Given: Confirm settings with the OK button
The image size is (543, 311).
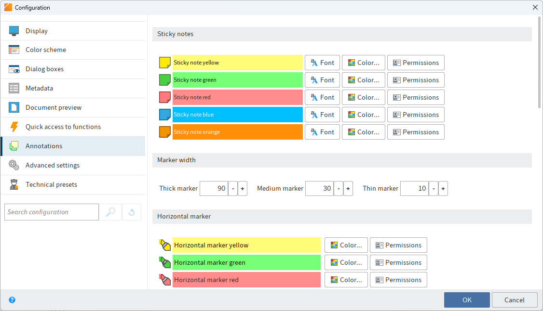Looking at the screenshot, I should (466, 299).
